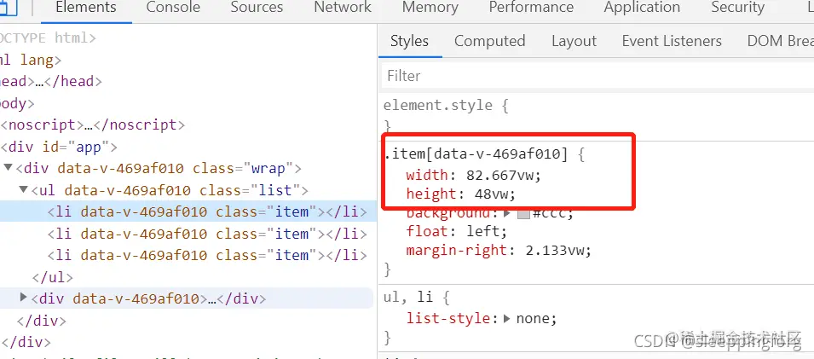Focus the styles Filter input field
814x359 pixels.
(597, 76)
